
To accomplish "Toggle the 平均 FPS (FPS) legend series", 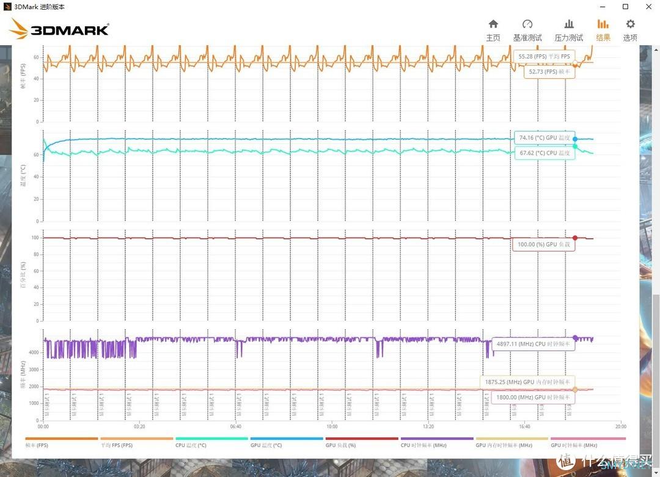I will (x=136, y=443).
